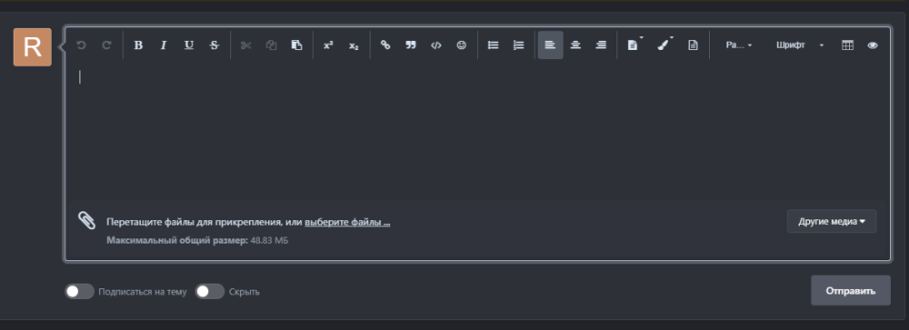Toggle bold formatting
Screen dimensions: 909x330
tap(138, 45)
